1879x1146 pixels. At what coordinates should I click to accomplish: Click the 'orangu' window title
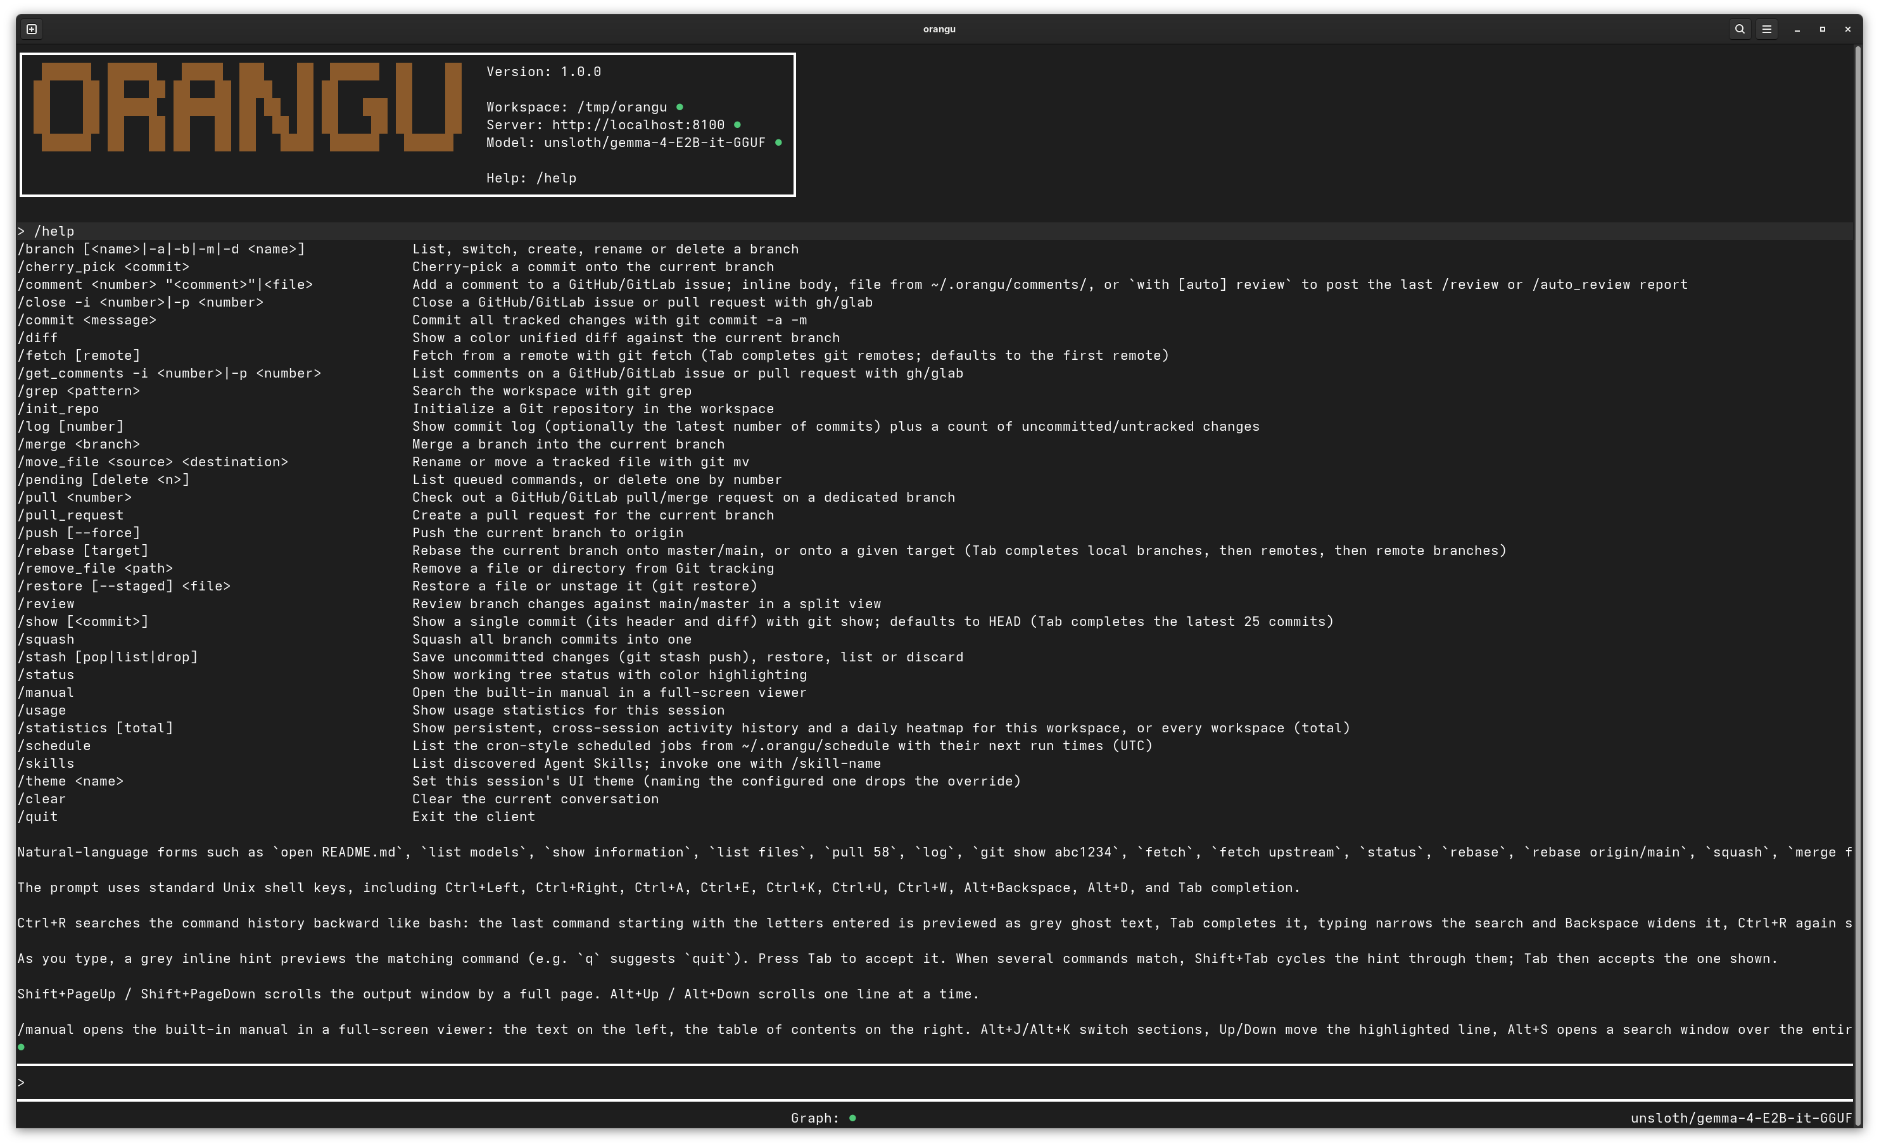[939, 29]
